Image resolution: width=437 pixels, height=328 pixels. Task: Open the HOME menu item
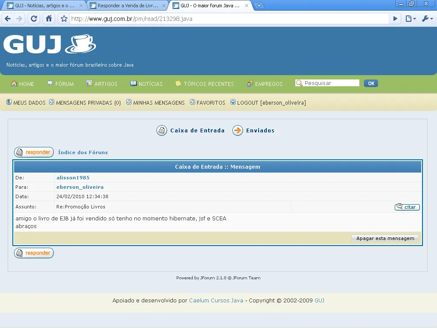26,84
